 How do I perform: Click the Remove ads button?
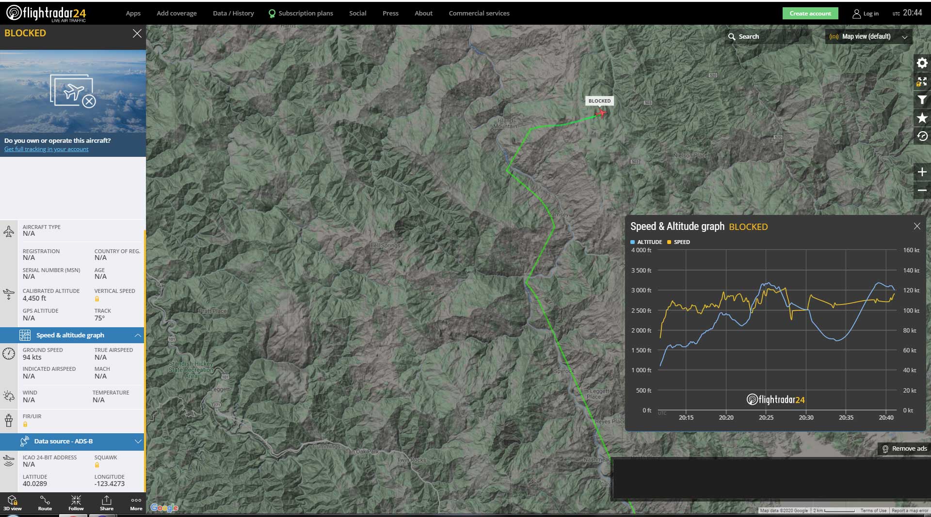pos(904,449)
